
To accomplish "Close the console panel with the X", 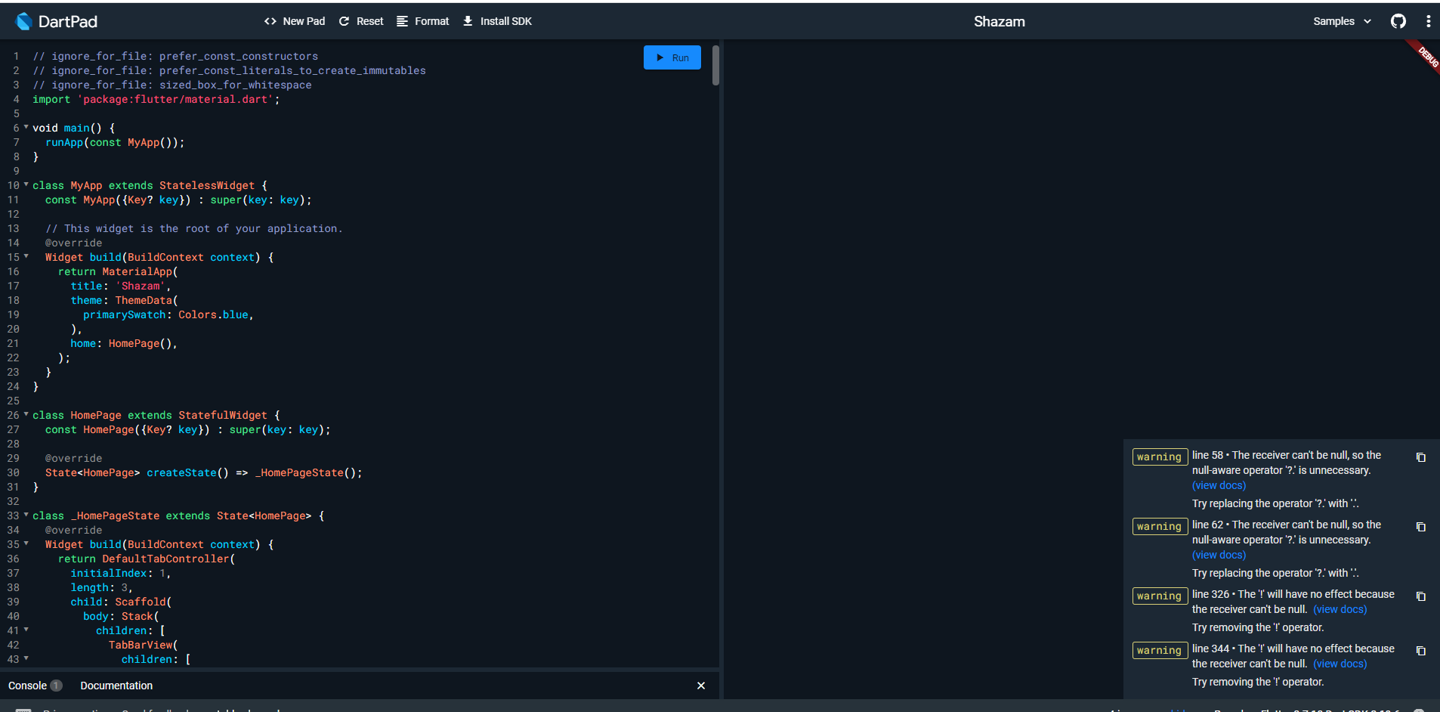I will 701,686.
